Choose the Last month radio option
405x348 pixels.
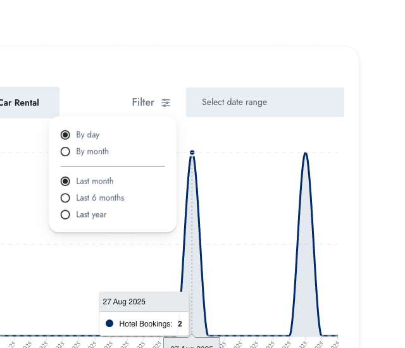[65, 181]
